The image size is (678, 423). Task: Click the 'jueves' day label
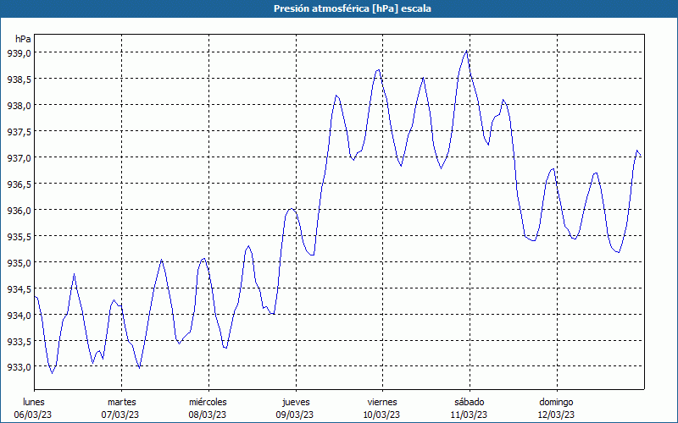tap(296, 402)
